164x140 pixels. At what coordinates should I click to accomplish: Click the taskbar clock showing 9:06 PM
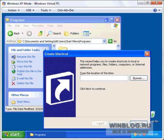coord(153,134)
